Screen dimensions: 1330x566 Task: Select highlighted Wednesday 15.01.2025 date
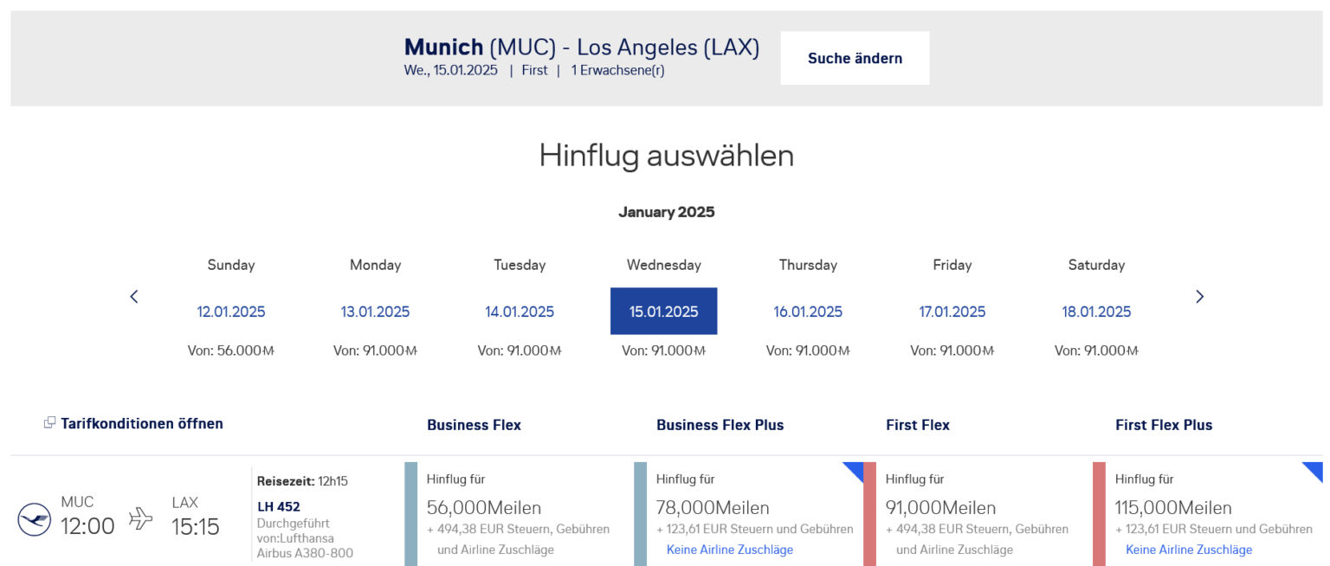(663, 312)
